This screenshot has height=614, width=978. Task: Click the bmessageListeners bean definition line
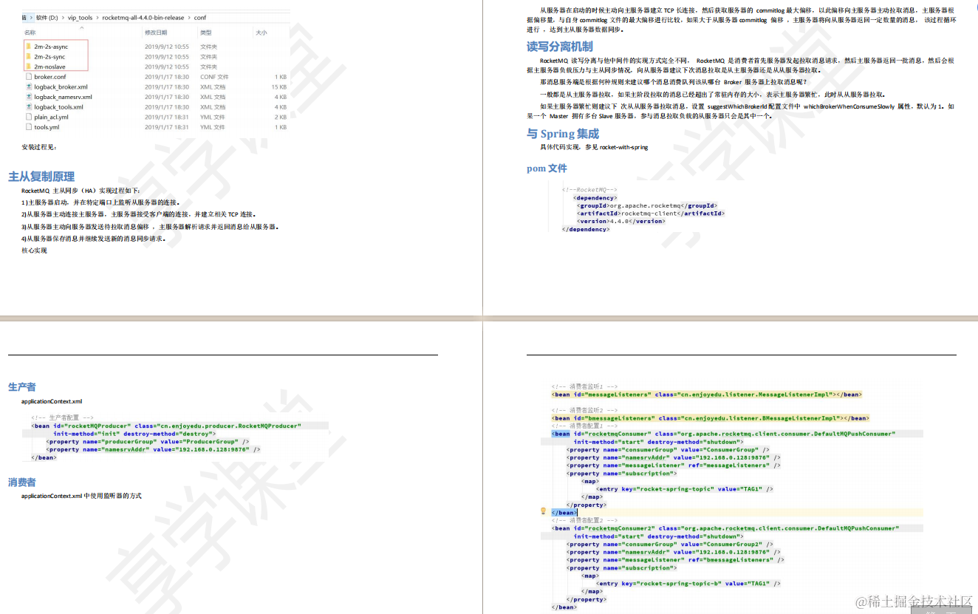[710, 418]
